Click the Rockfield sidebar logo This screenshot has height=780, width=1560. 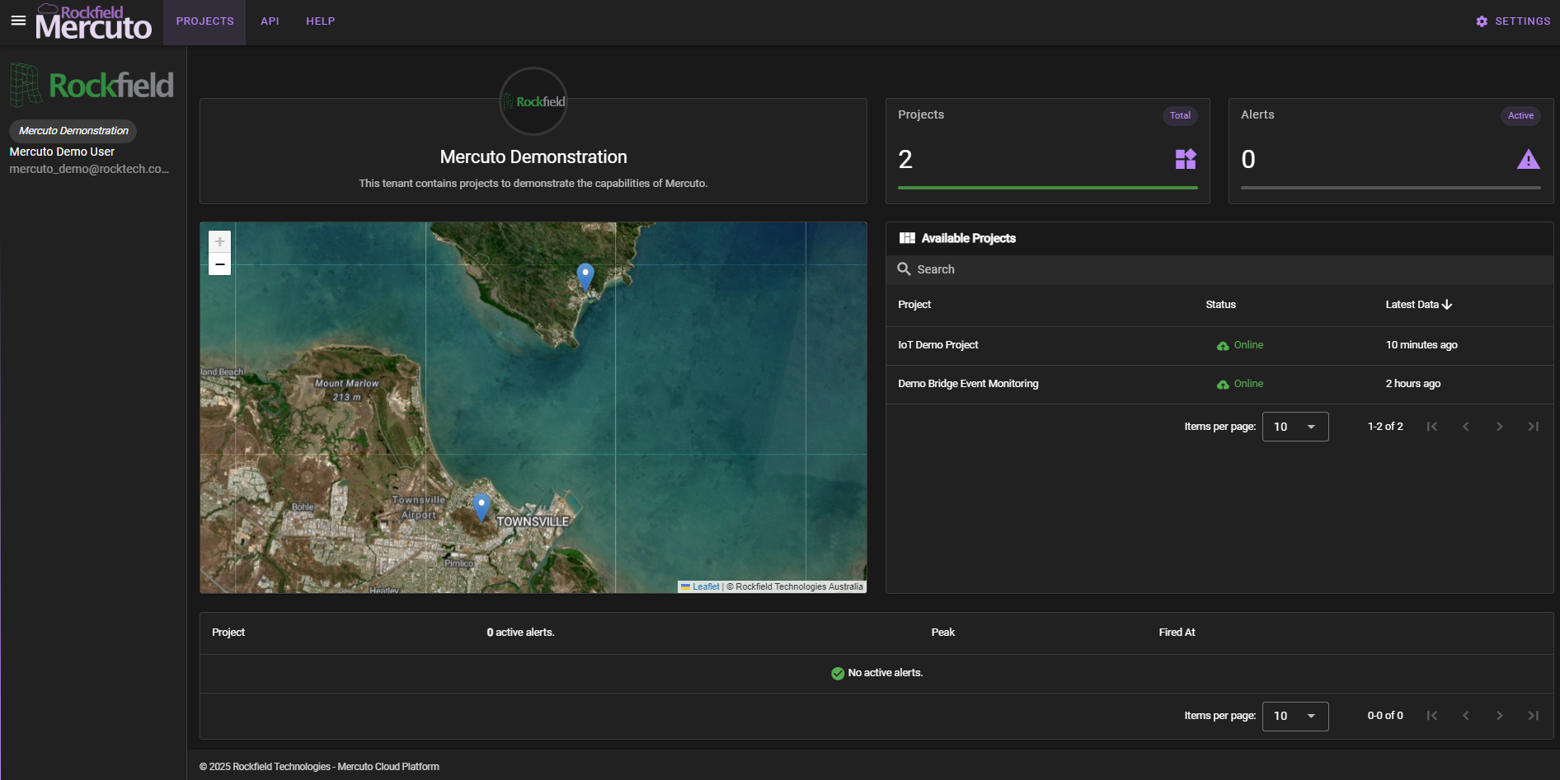pyautogui.click(x=92, y=85)
